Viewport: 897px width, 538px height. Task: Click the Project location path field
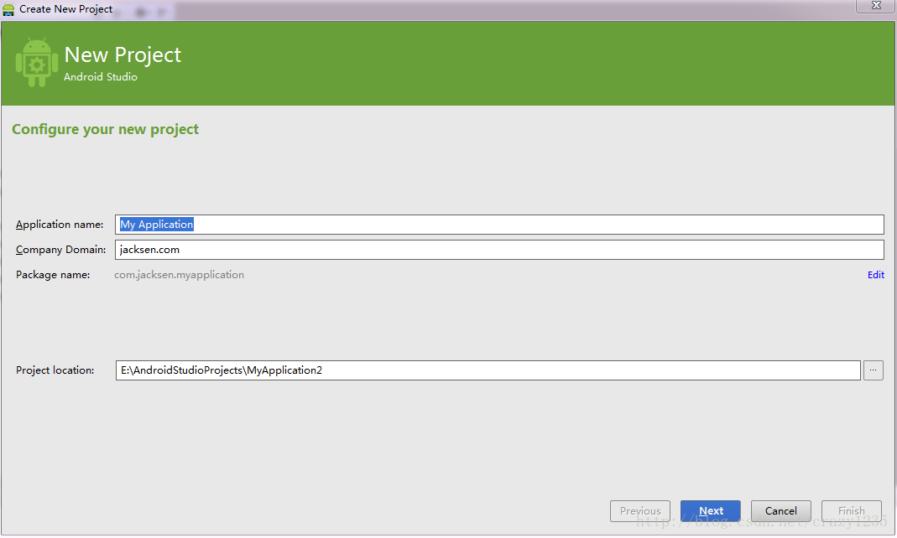tap(488, 370)
